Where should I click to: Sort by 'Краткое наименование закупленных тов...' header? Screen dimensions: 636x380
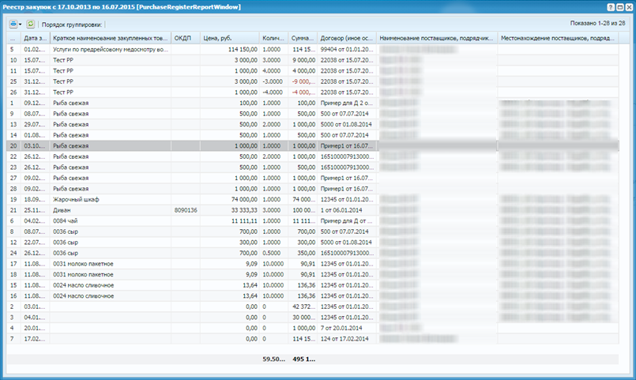(110, 38)
